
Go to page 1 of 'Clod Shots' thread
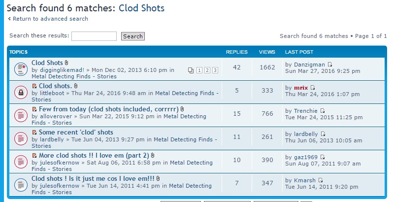[199, 70]
